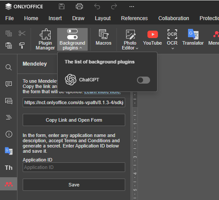Switch to the Home tab
The width and height of the screenshot is (219, 200).
(31, 18)
